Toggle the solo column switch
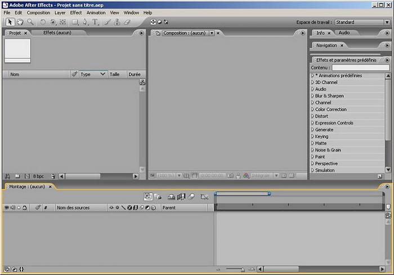The width and height of the screenshot is (394, 275). pyautogui.click(x=19, y=208)
